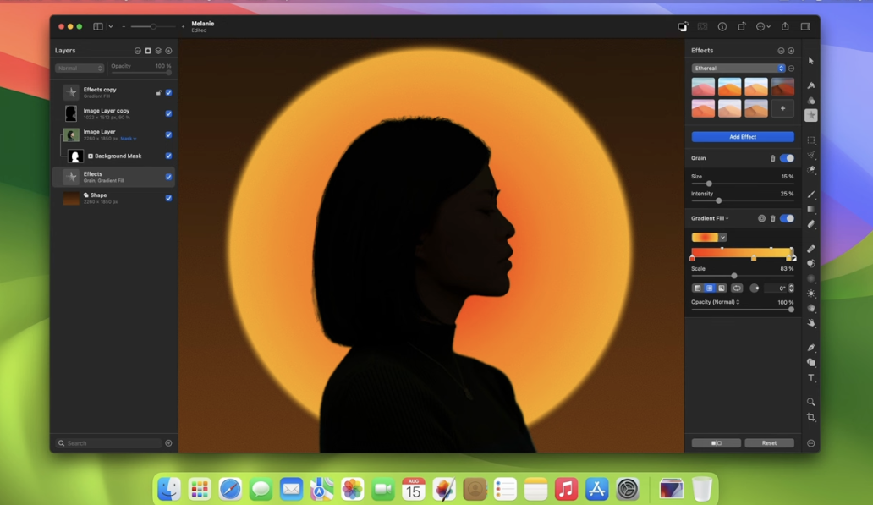Viewport: 873px width, 505px height.
Task: Expand the Gradient Fill options chevron
Action: click(727, 219)
